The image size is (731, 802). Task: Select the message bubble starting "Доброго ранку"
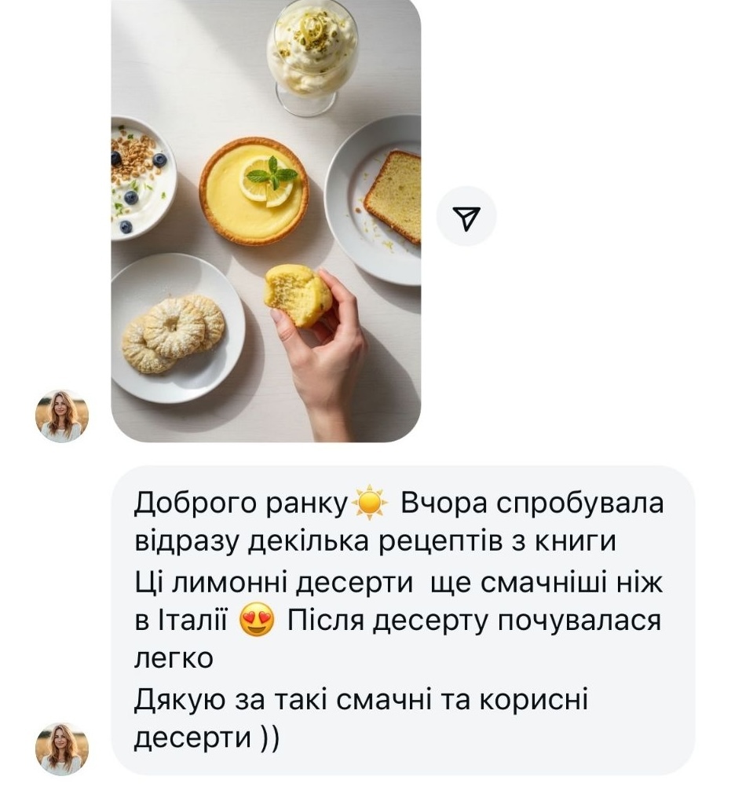403,620
